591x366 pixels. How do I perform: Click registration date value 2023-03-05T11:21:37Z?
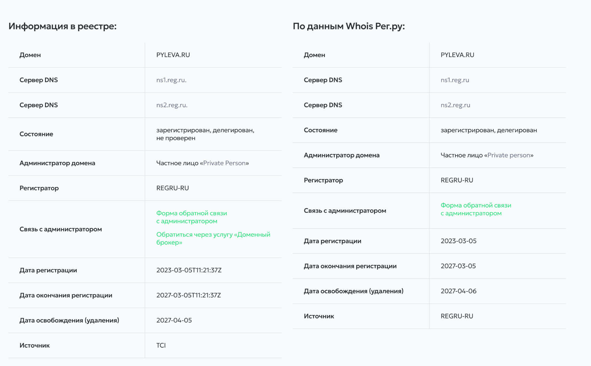click(189, 270)
